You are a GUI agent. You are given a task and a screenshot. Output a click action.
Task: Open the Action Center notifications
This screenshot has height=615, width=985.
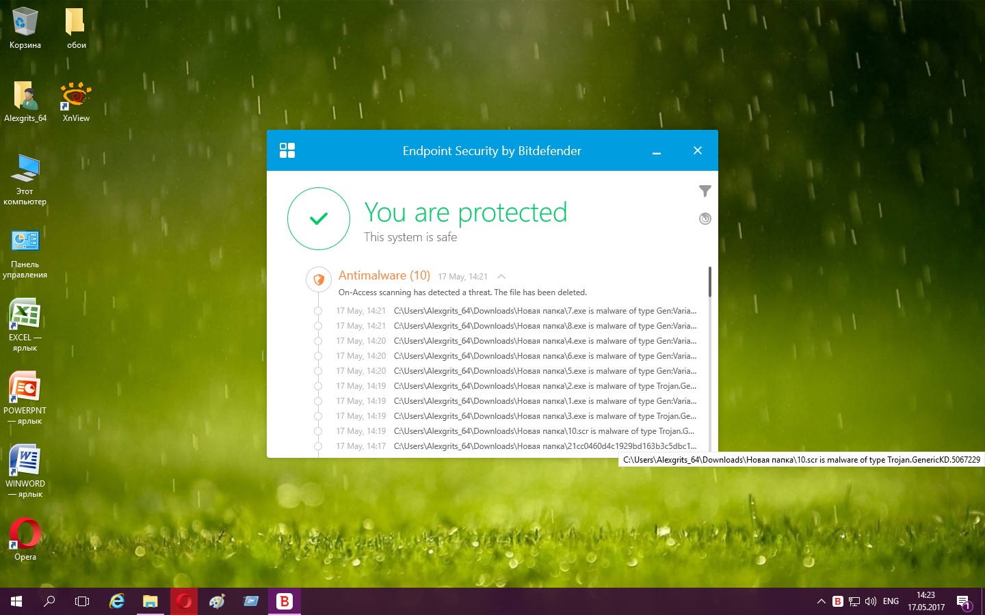(x=964, y=602)
